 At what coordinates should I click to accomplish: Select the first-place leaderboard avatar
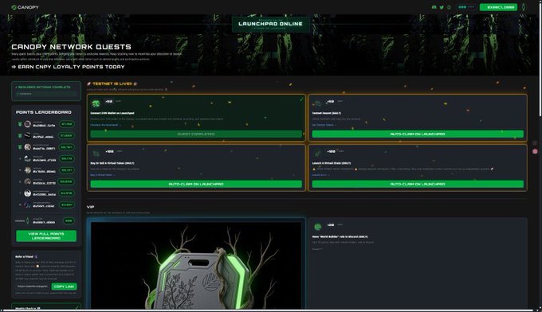click(28, 124)
